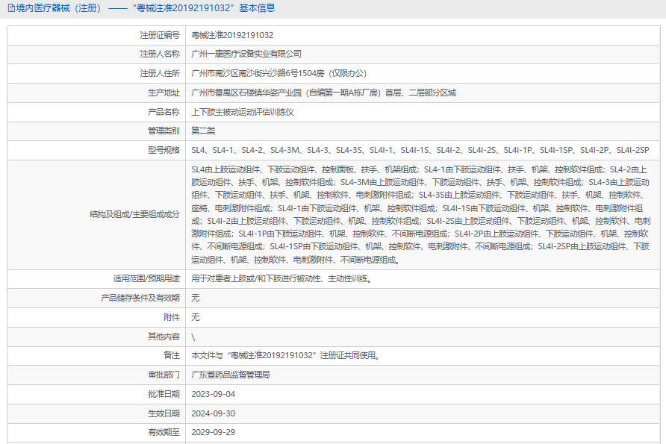Click the label 附件
666x444 pixels.
point(172,317)
